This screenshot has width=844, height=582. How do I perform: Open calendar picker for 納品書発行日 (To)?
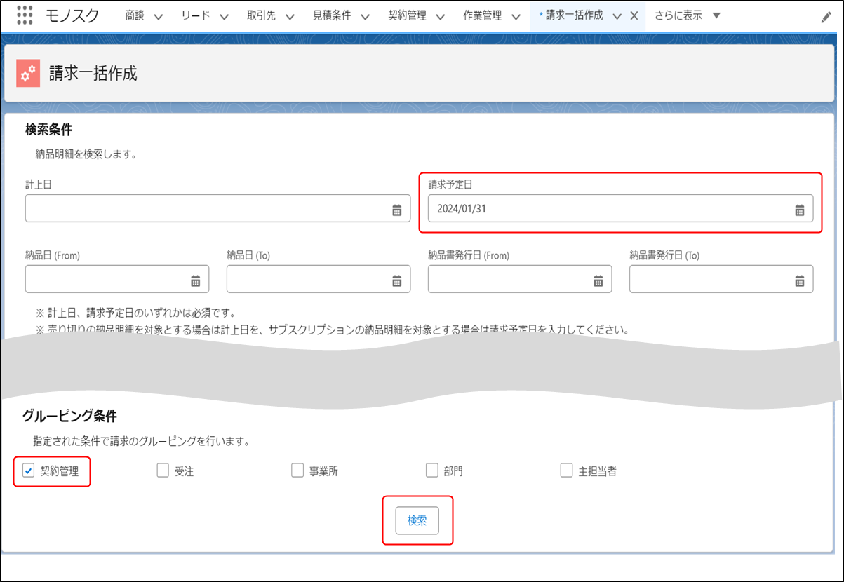[x=799, y=280]
